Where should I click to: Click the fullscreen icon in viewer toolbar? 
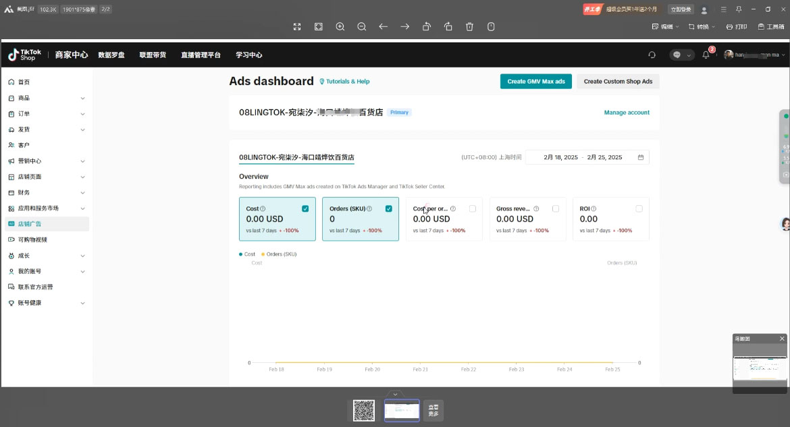point(297,26)
